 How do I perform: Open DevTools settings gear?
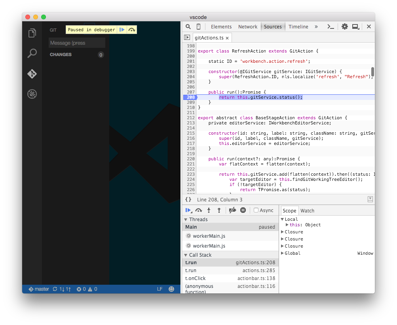pyautogui.click(x=344, y=26)
